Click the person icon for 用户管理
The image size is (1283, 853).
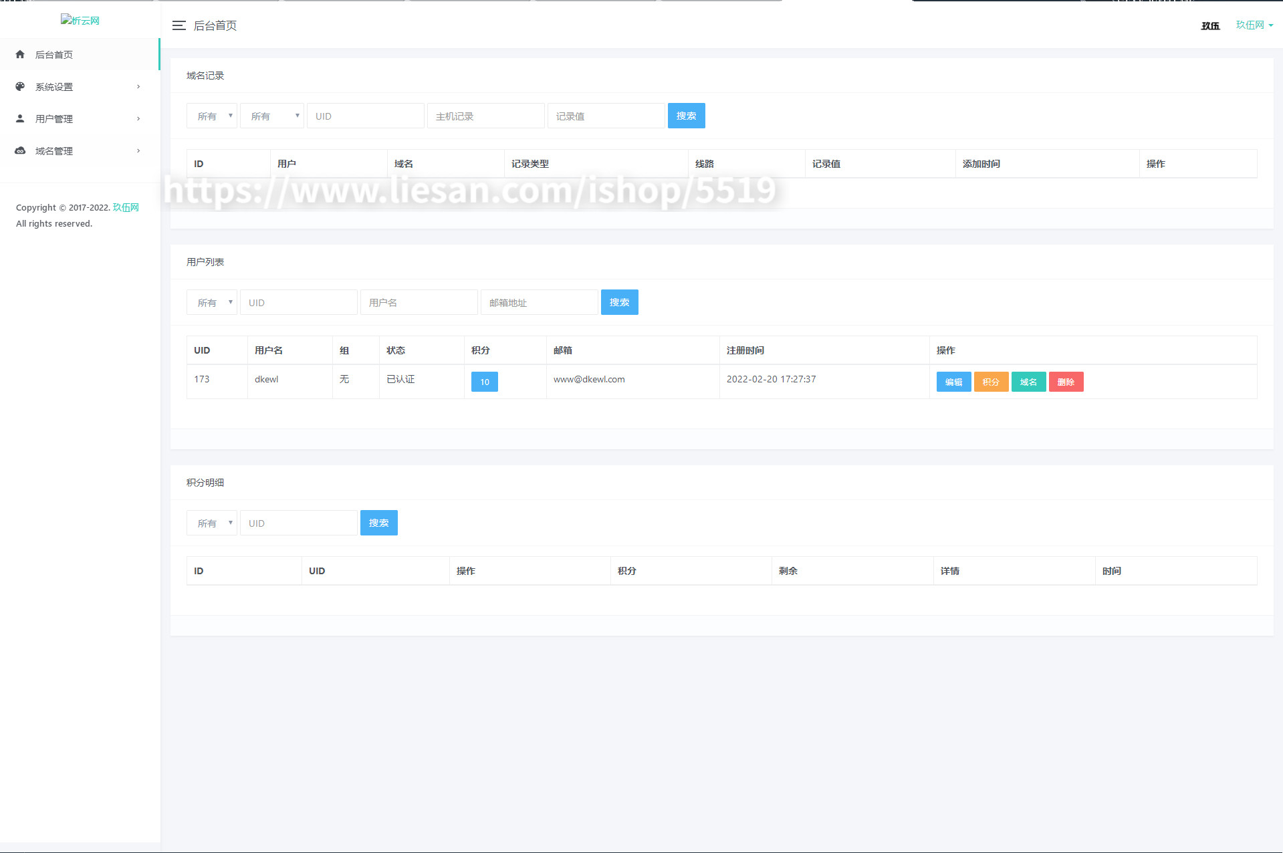[x=20, y=118]
